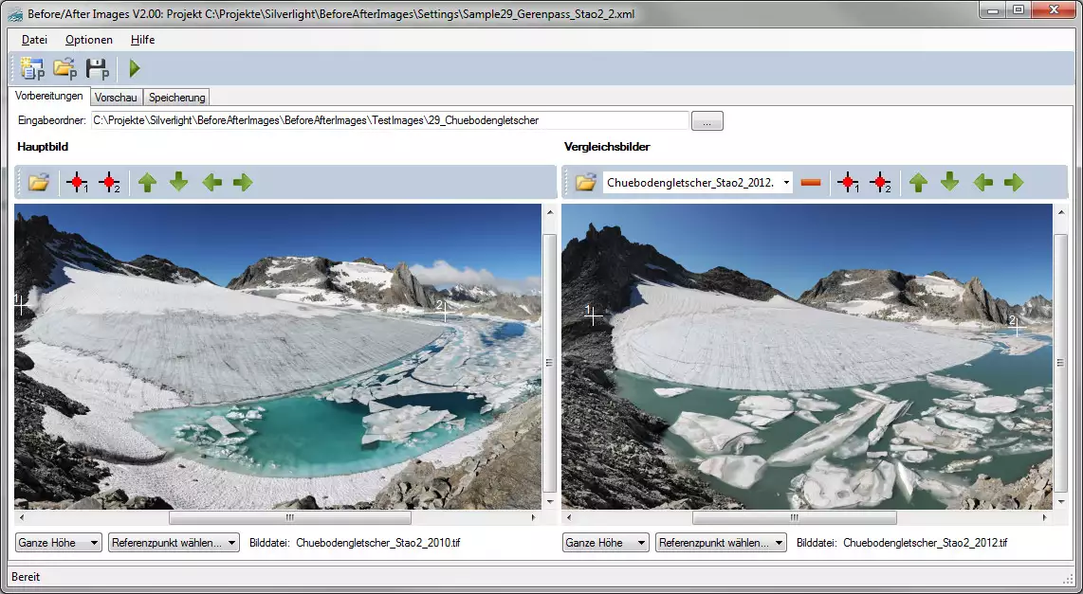Open main image file in Hauptbild toolbar

[x=38, y=183]
